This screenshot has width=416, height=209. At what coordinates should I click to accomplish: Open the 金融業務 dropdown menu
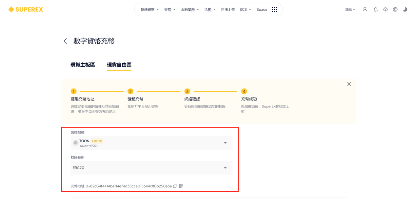[190, 9]
